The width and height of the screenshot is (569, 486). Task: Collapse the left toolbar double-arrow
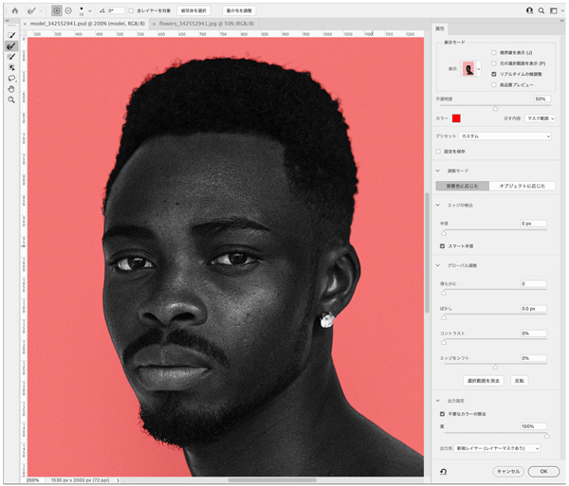[7, 21]
